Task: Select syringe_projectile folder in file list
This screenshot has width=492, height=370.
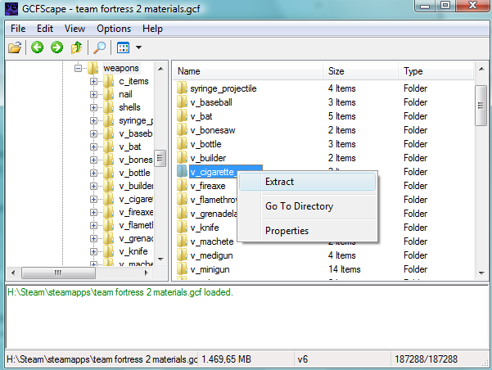Action: (x=223, y=88)
